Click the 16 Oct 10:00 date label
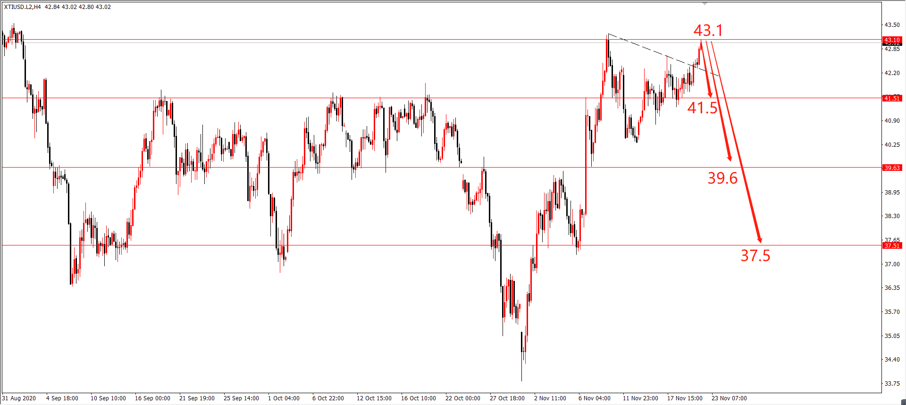 click(419, 398)
